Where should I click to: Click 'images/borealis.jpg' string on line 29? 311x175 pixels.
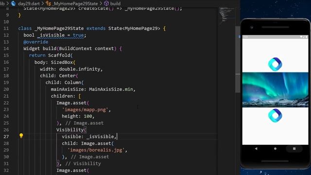point(96,150)
